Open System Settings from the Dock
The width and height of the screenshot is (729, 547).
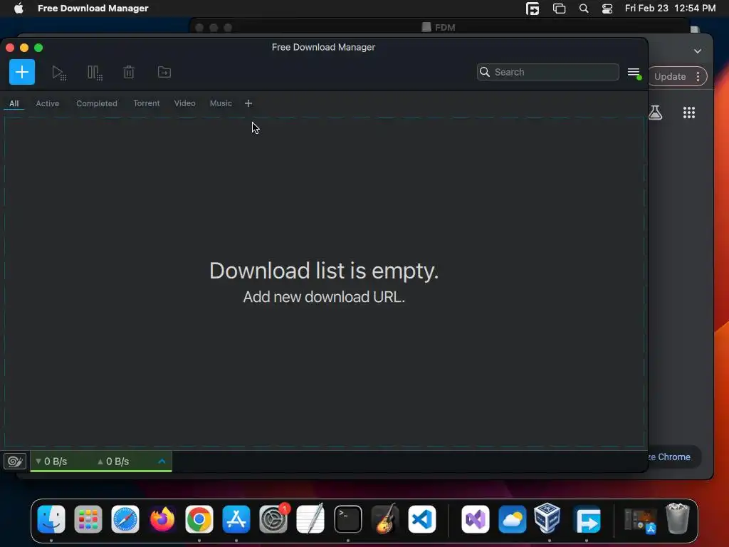[x=273, y=519]
